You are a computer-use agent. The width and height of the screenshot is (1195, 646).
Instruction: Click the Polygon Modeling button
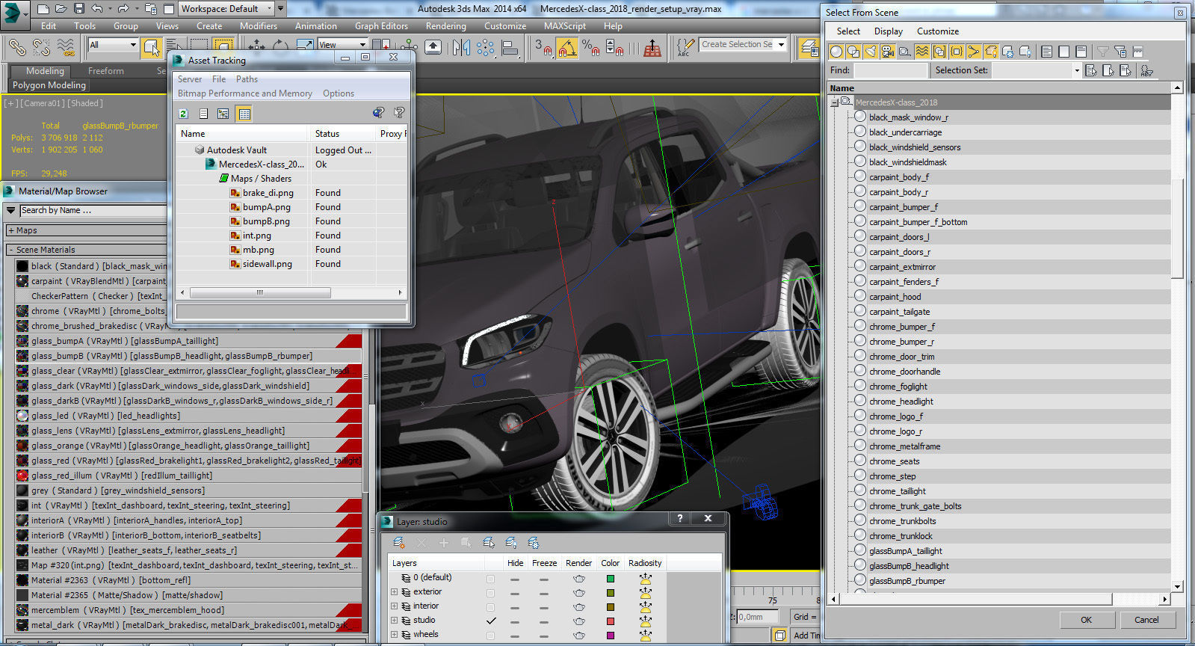[x=49, y=85]
